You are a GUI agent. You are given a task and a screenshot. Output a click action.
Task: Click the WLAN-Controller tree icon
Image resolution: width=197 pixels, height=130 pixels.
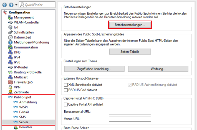[10, 22]
